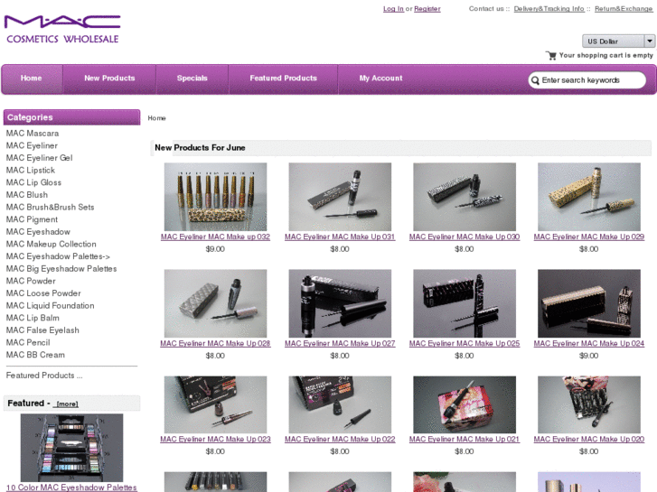Click the MAC Cosmetics Wholesale logo
This screenshot has width=657, height=492.
62,29
